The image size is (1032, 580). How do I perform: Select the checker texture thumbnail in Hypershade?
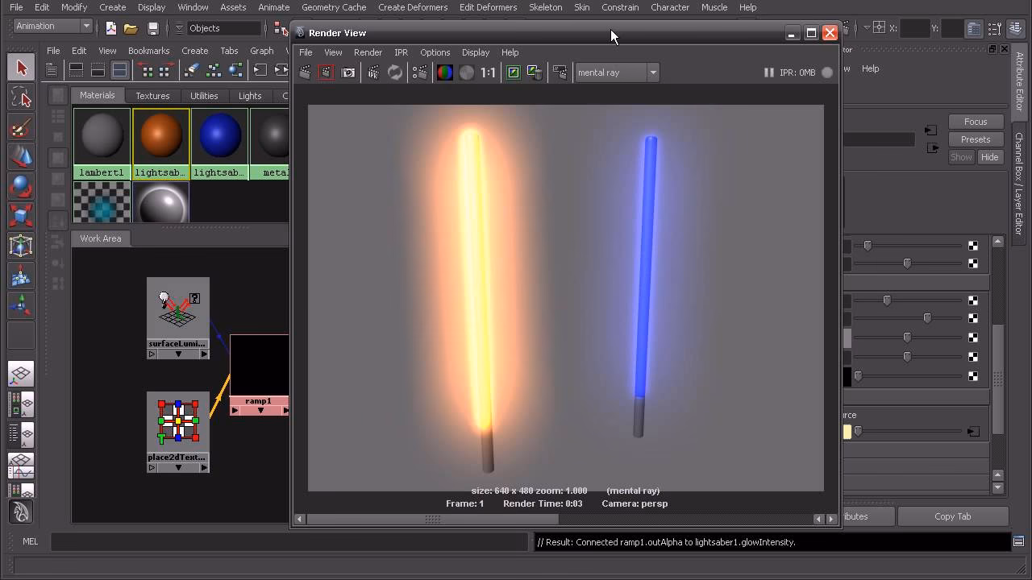(x=102, y=201)
